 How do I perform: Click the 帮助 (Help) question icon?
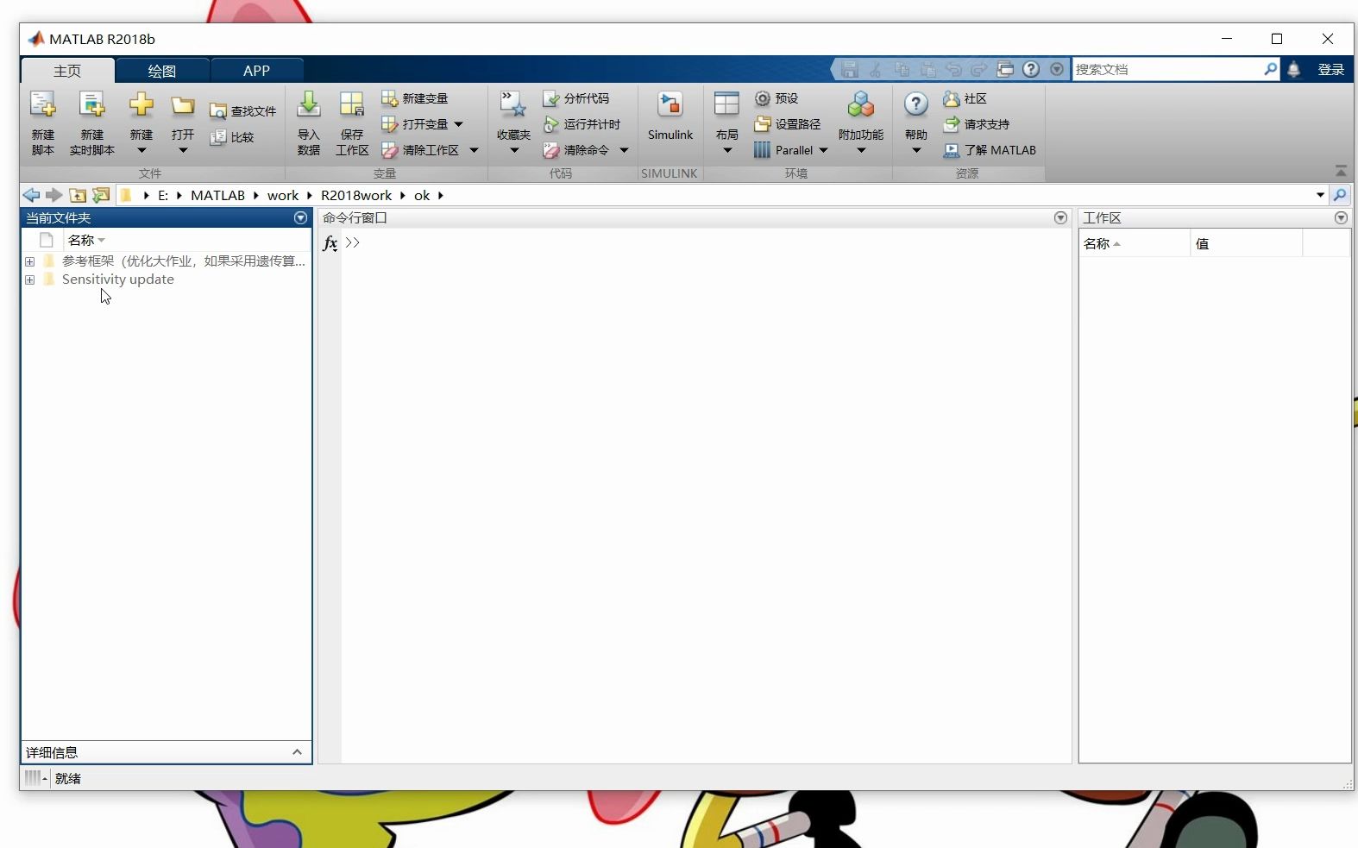(915, 105)
